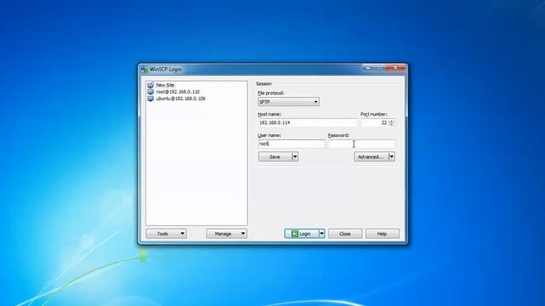The height and width of the screenshot is (306, 545).
Task: Click the Help button
Action: (382, 234)
